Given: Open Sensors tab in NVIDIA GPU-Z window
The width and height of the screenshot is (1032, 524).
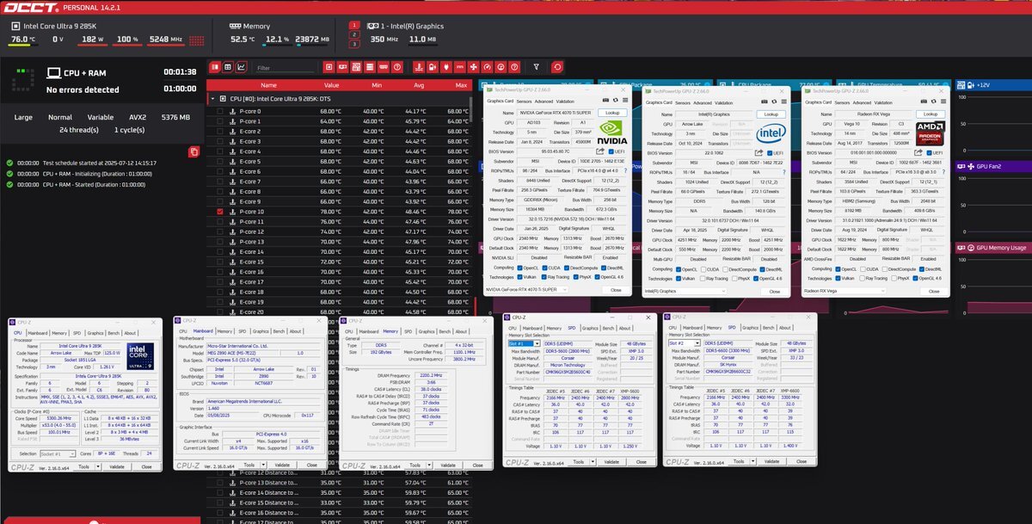Looking at the screenshot, I should coord(523,102).
